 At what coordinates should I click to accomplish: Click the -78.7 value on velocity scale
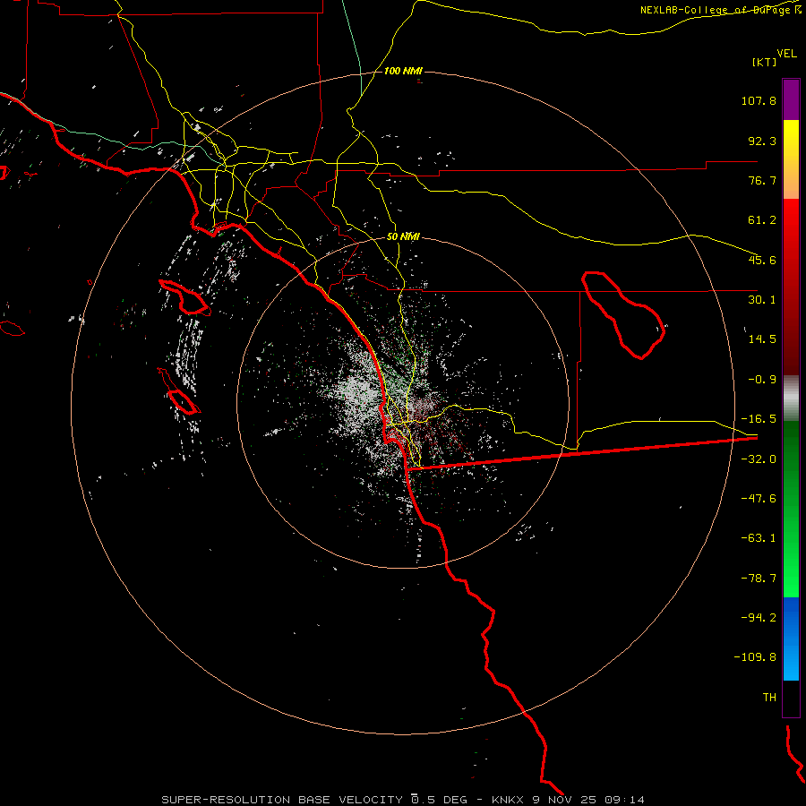coord(759,579)
